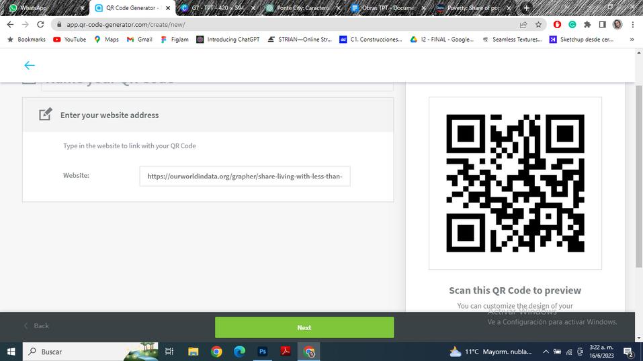Open the FigJam bookmark
643x361 pixels.
pyautogui.click(x=175, y=40)
